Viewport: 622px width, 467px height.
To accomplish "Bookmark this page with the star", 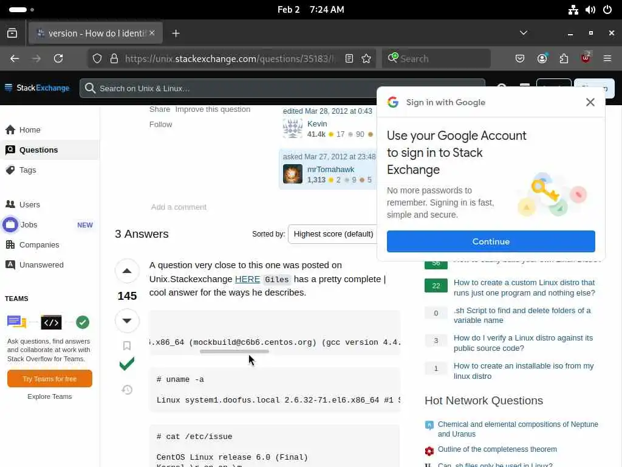I will (x=366, y=58).
